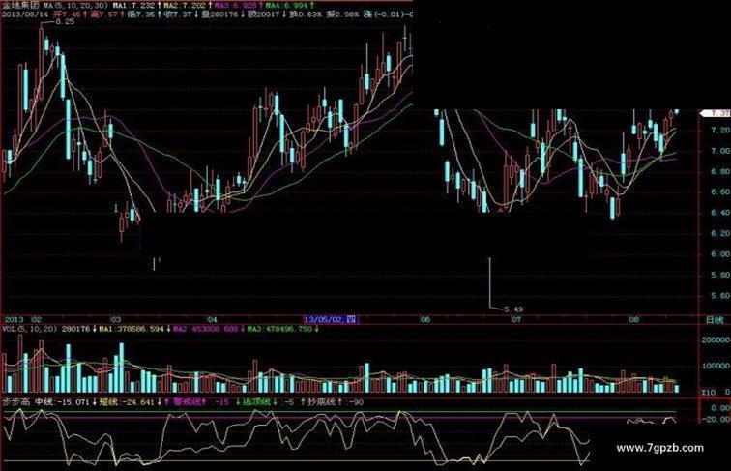731x471 pixels.
Task: Click the volume figure 量280176 in quote line
Action: coord(219,15)
